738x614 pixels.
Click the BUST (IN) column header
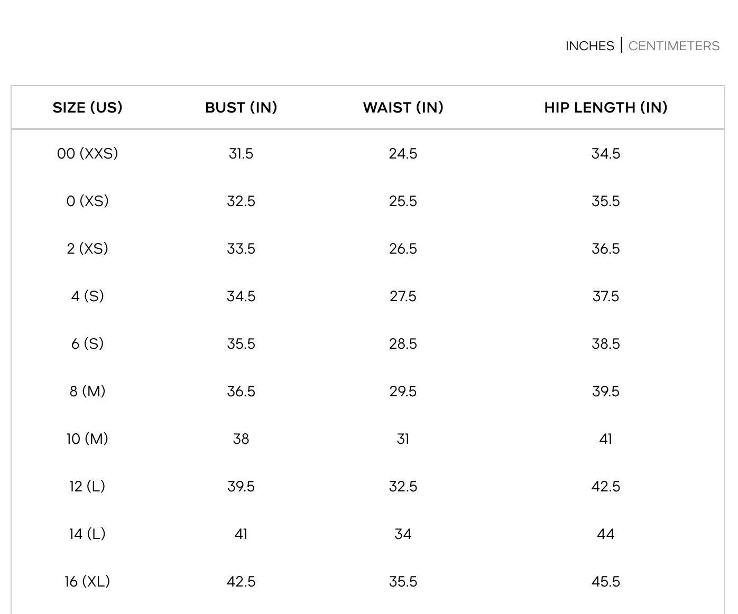[x=241, y=107]
